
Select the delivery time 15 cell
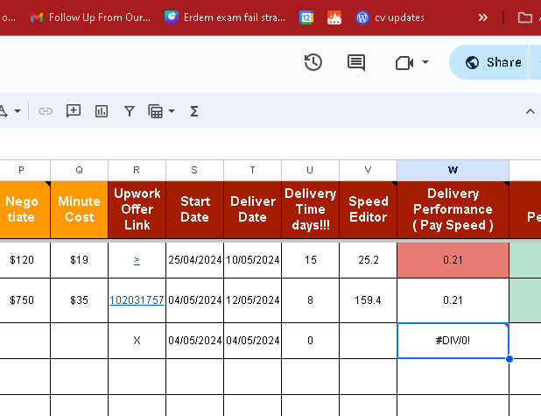310,260
